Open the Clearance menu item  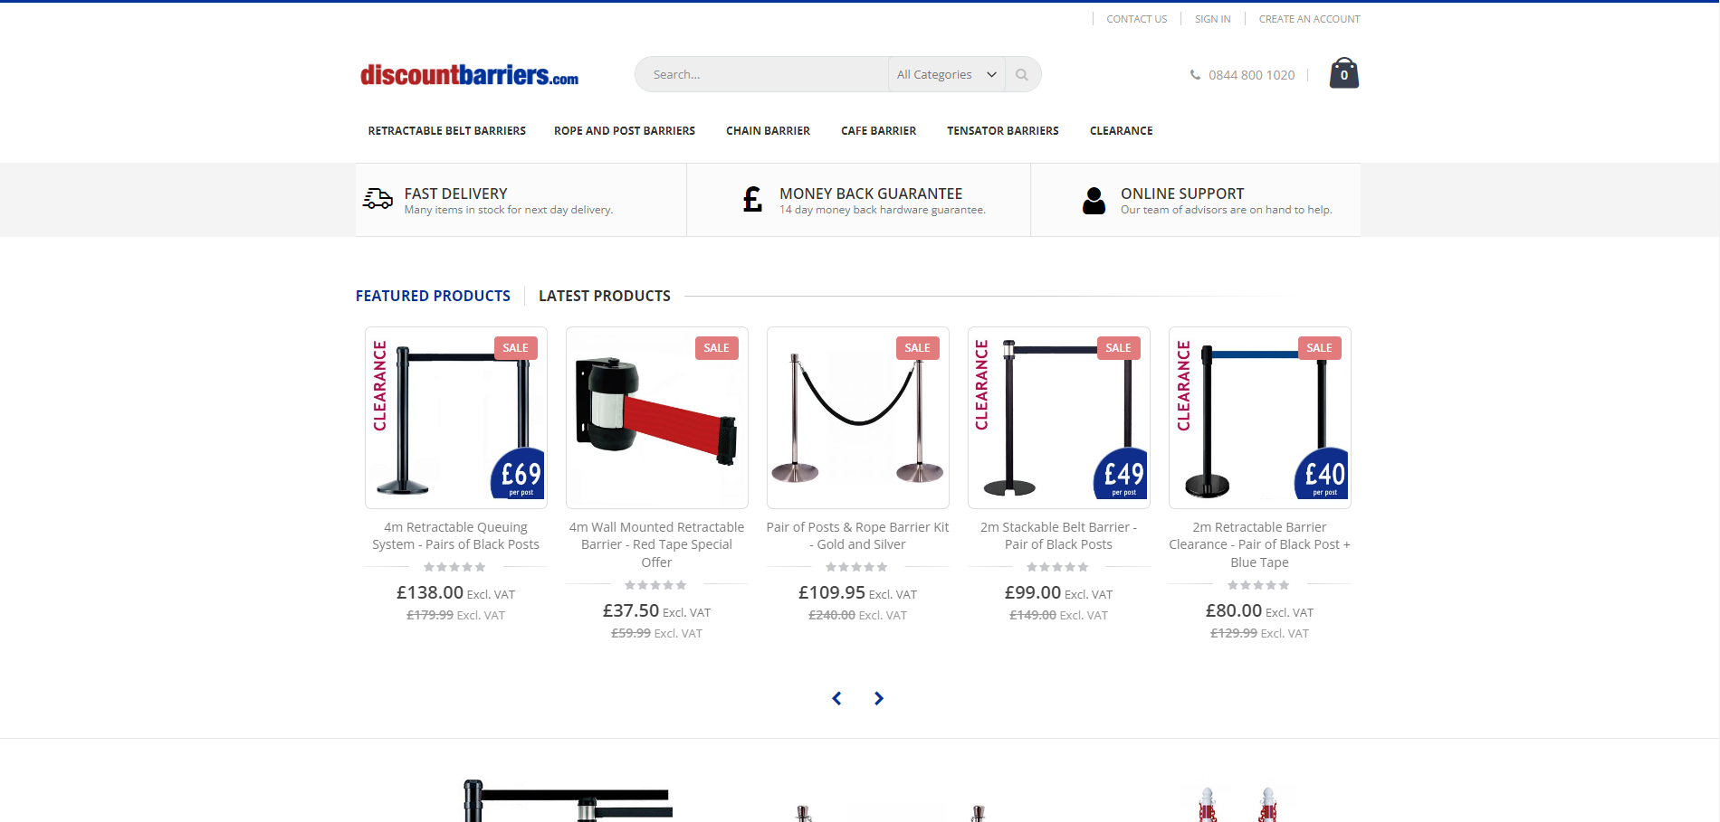tap(1121, 131)
